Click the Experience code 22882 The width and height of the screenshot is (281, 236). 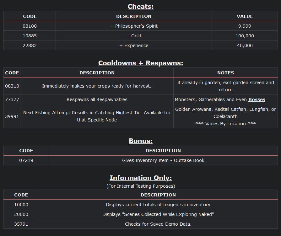[30, 46]
